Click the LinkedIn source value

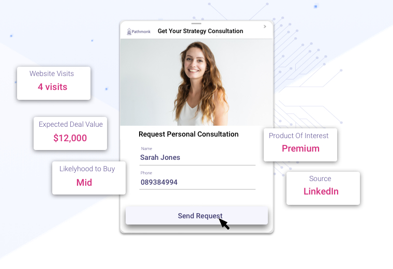tap(321, 191)
